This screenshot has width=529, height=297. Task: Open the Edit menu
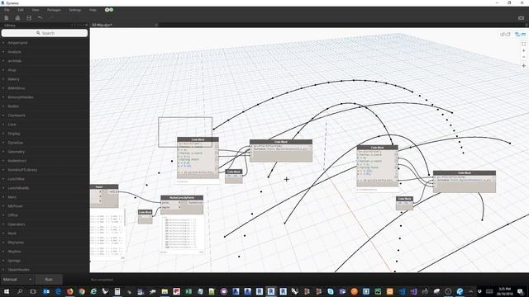tap(21, 10)
